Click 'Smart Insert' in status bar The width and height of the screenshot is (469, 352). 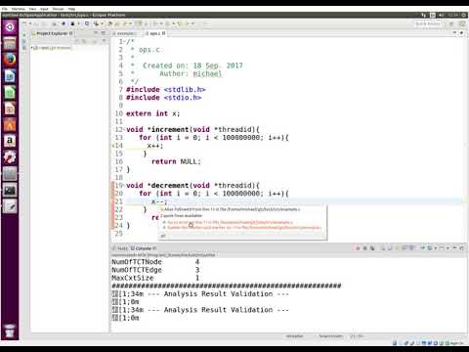tap(330, 336)
